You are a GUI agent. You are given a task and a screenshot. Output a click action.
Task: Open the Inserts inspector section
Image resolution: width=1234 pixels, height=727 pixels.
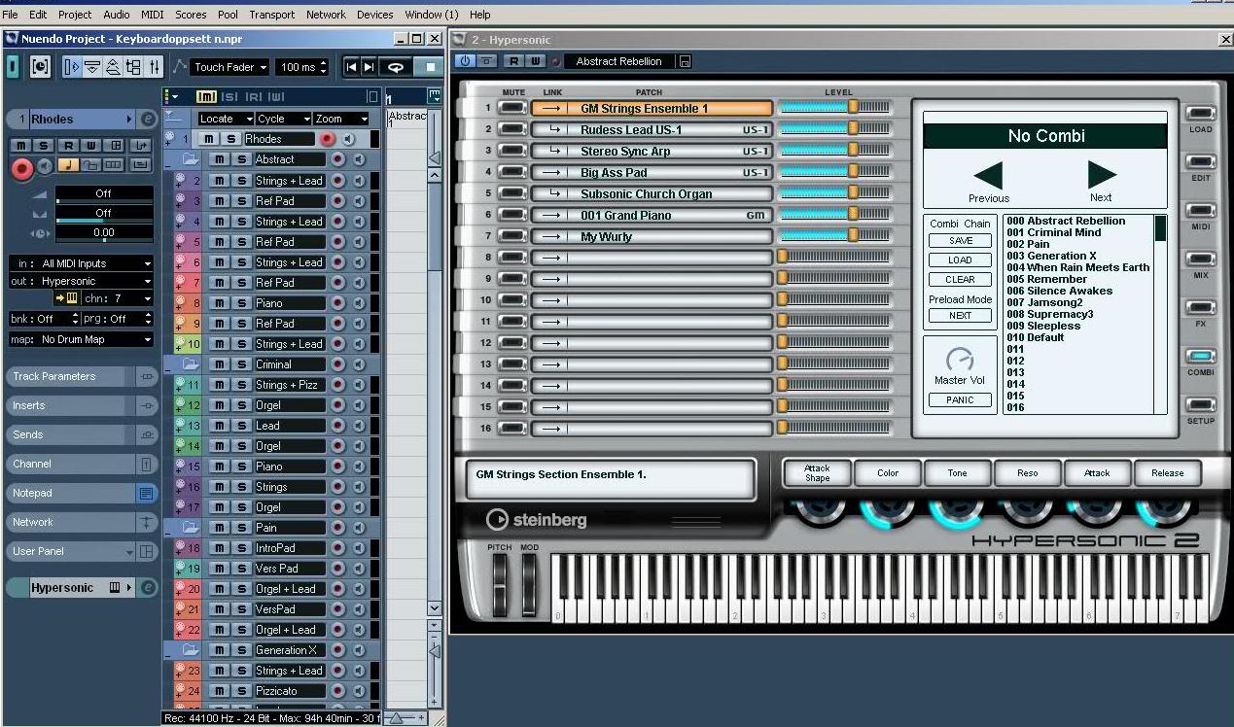tap(83, 405)
